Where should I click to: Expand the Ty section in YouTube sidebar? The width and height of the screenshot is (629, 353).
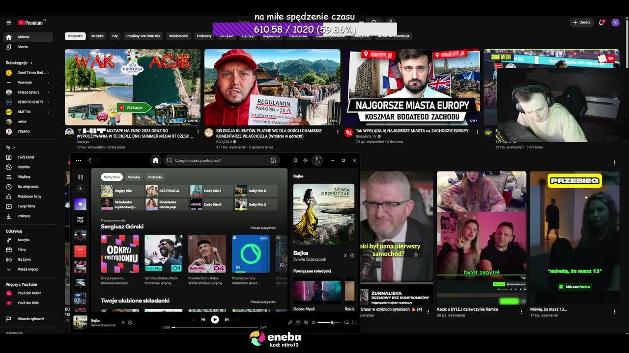pyautogui.click(x=10, y=148)
